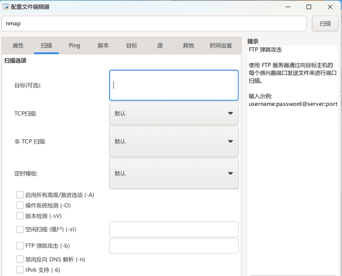This screenshot has width=342, height=276.
Task: Click the 提示 panel heading
Action: pyautogui.click(x=253, y=41)
